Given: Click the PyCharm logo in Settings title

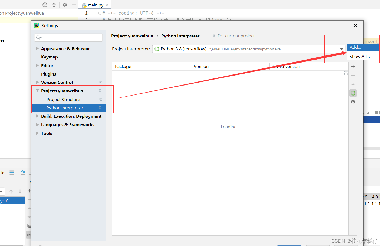Looking at the screenshot, I should [37, 25].
